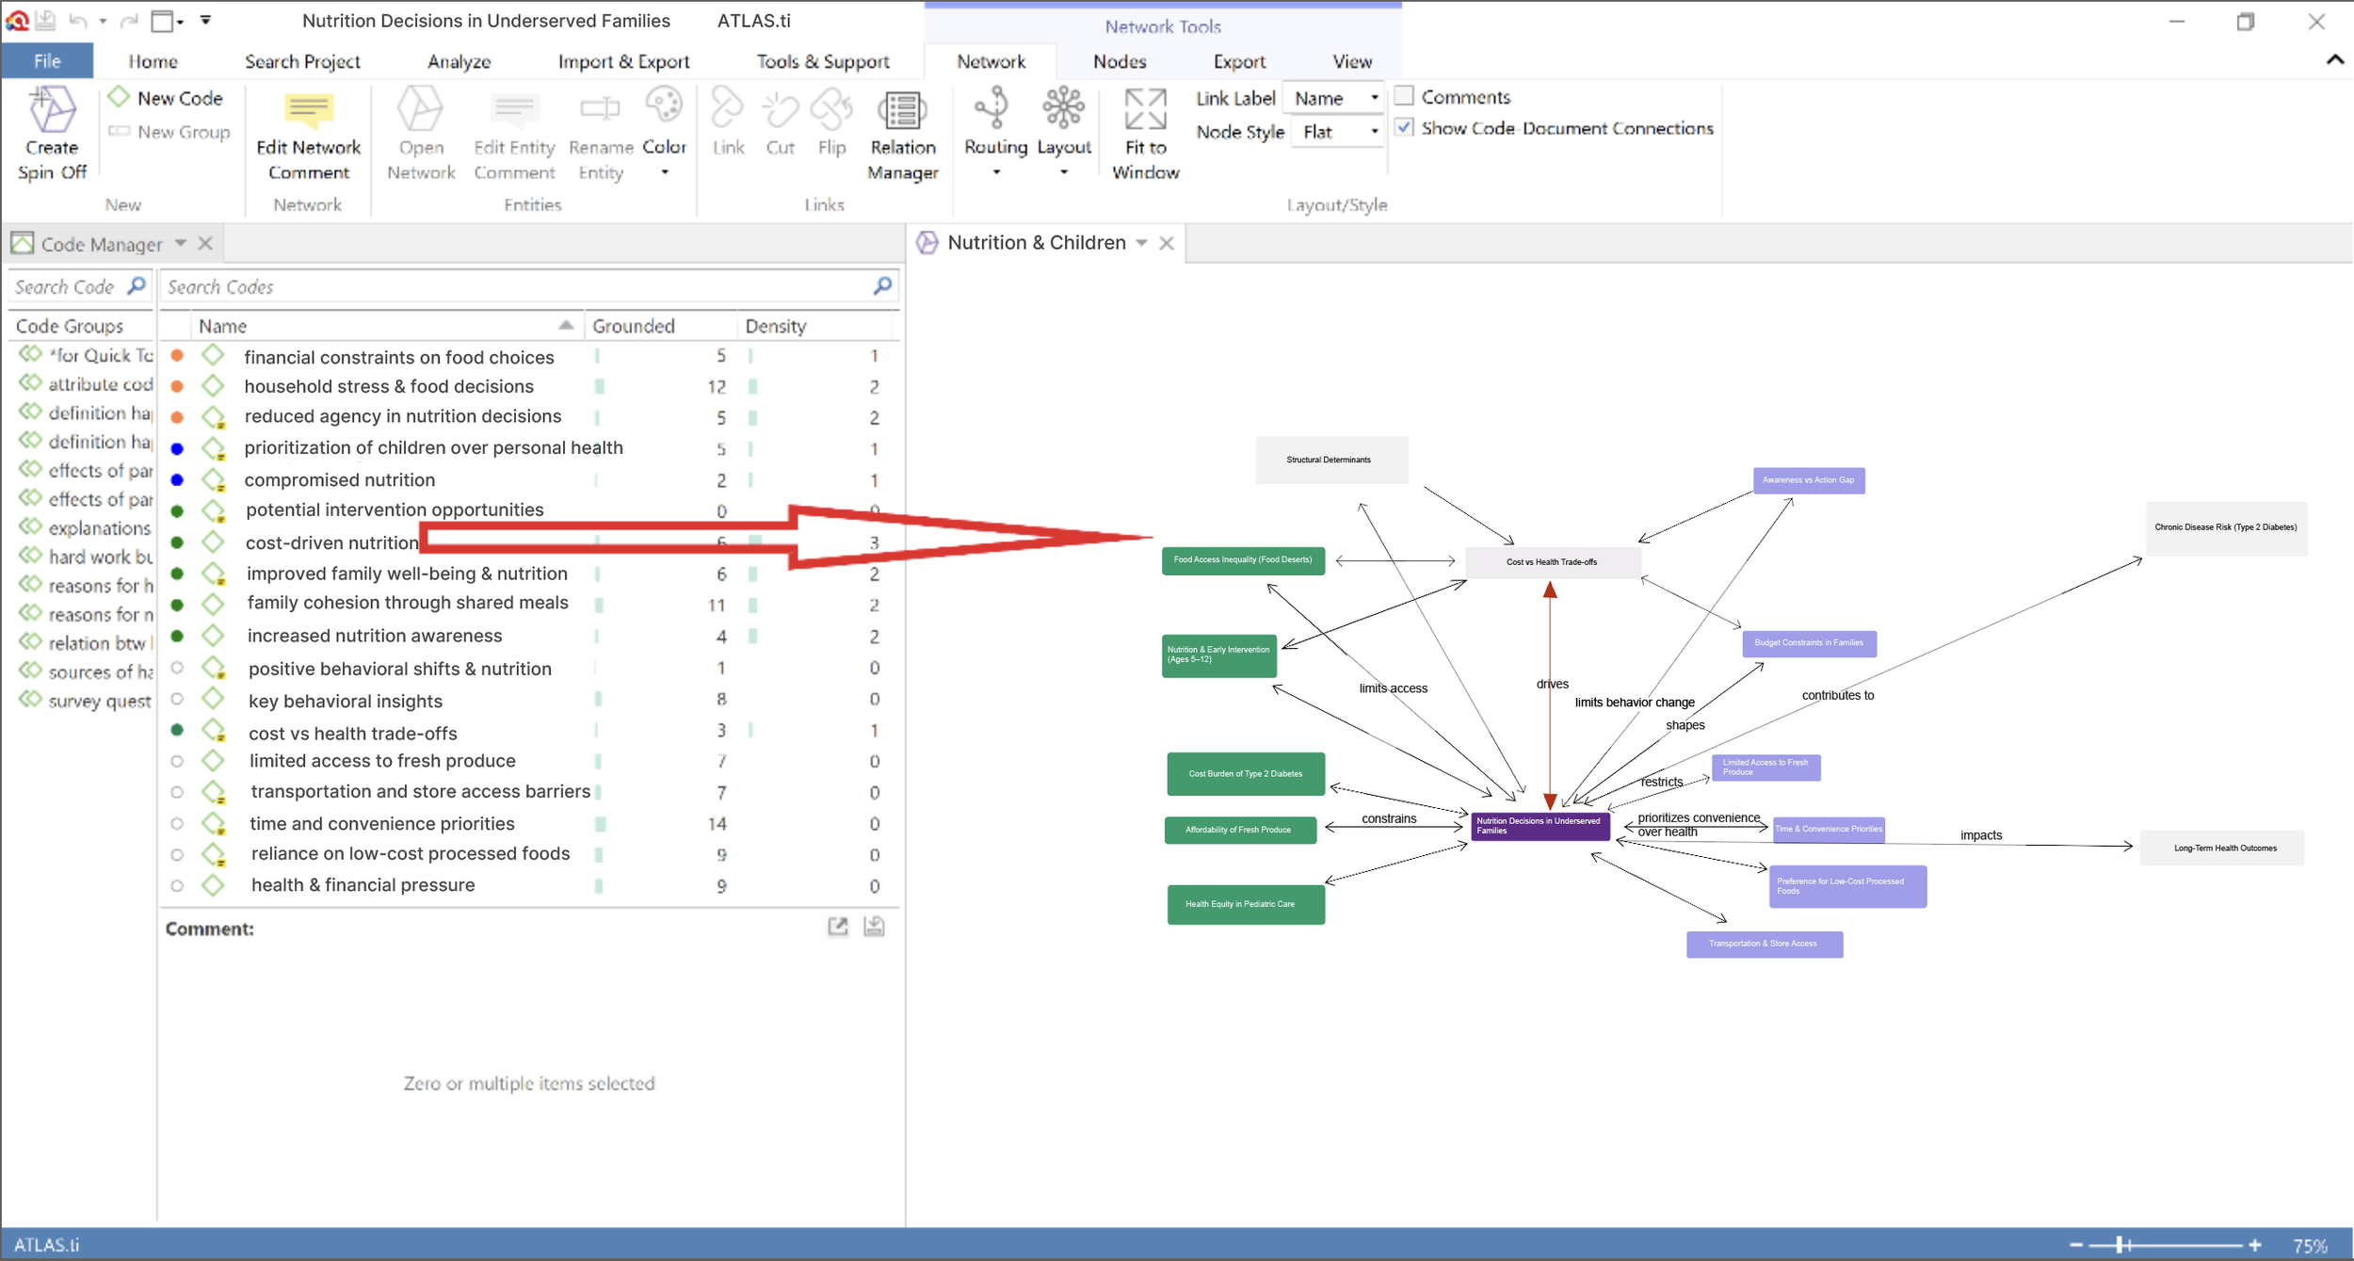
Task: Select the Cost vs Health Trade-offs node
Action: pyautogui.click(x=1551, y=562)
